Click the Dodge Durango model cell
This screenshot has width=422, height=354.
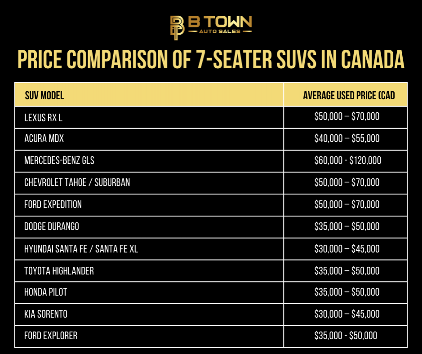coord(149,227)
